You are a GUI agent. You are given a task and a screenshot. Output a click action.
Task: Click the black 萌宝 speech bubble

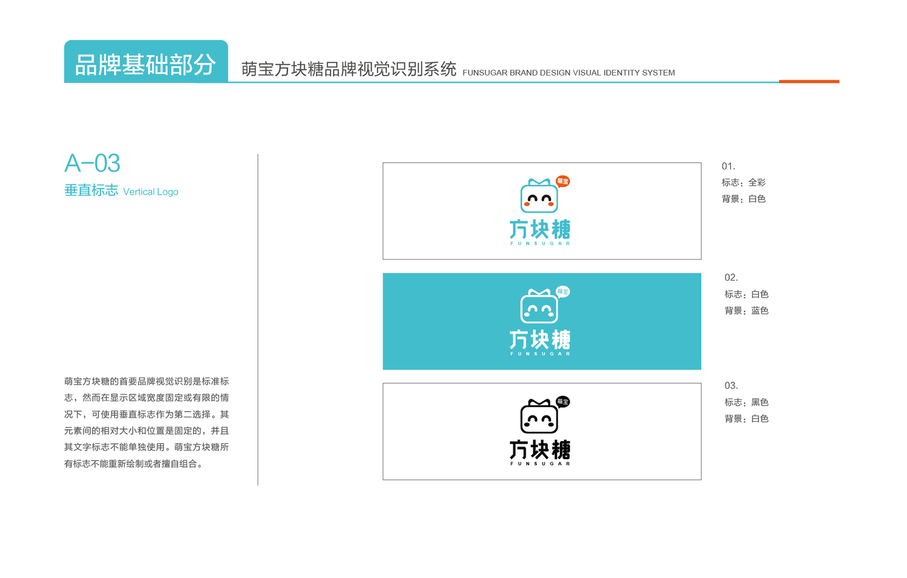[562, 401]
